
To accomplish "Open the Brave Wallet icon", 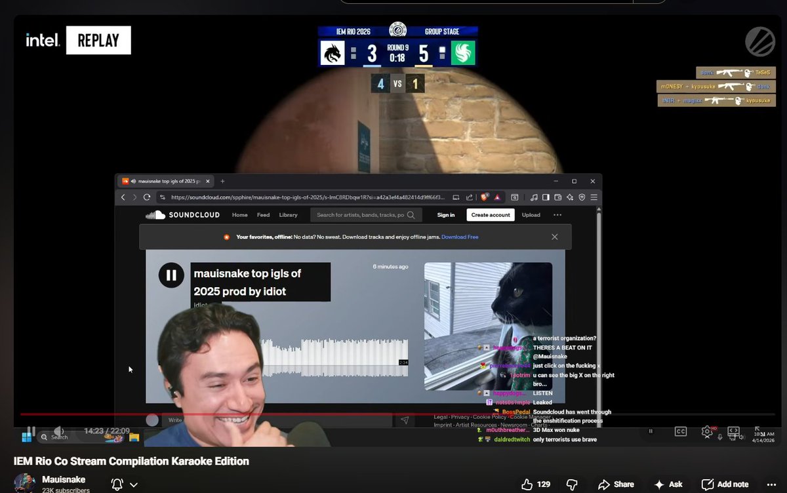I will (558, 197).
